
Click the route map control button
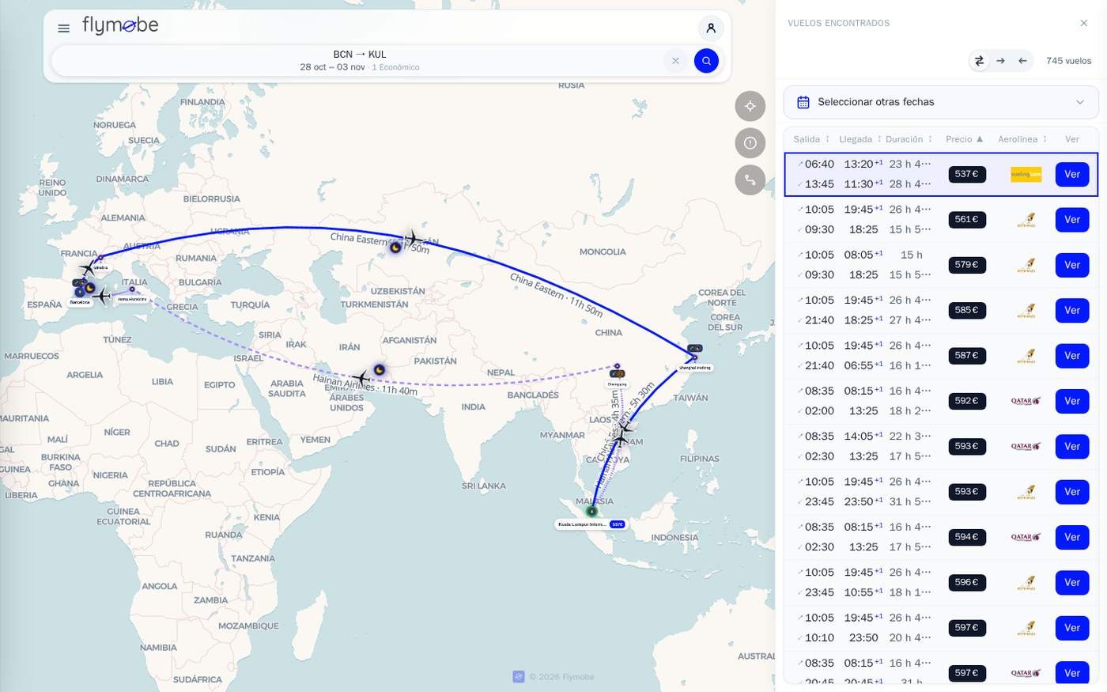[750, 180]
